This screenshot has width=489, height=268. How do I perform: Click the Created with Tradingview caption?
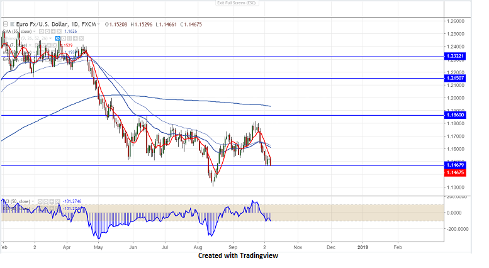[238, 255]
